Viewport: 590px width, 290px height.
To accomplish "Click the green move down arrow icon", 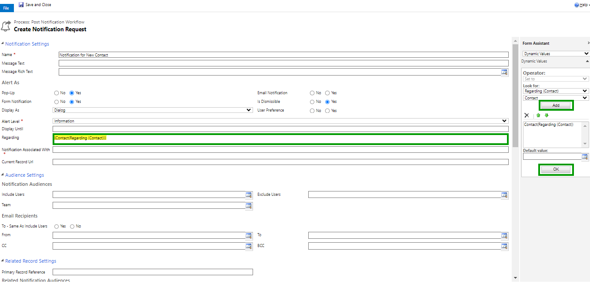I will 547,115.
